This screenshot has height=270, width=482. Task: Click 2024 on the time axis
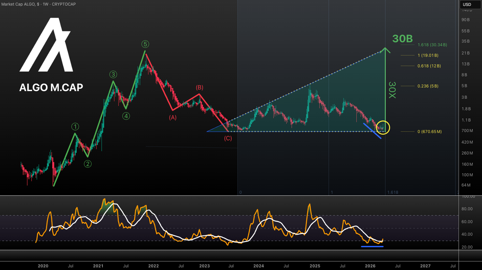[x=259, y=266]
